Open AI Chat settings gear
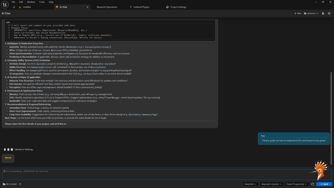Screen dimensions: 334x188 tap(329, 13)
